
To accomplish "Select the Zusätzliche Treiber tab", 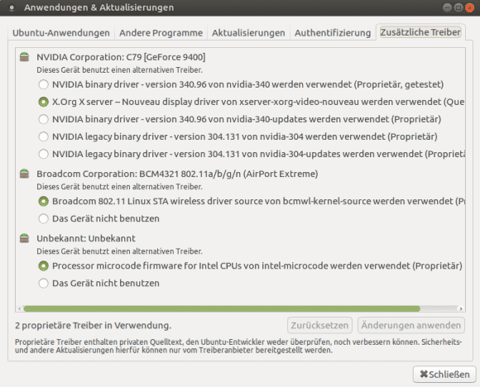I will (420, 32).
